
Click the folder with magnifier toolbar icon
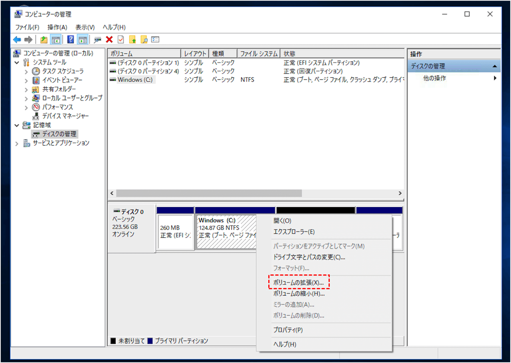144,40
